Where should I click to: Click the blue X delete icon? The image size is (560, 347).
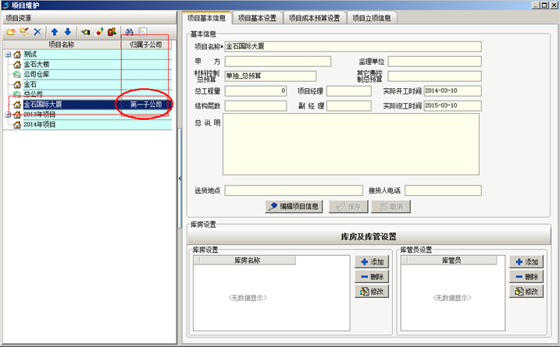click(37, 32)
